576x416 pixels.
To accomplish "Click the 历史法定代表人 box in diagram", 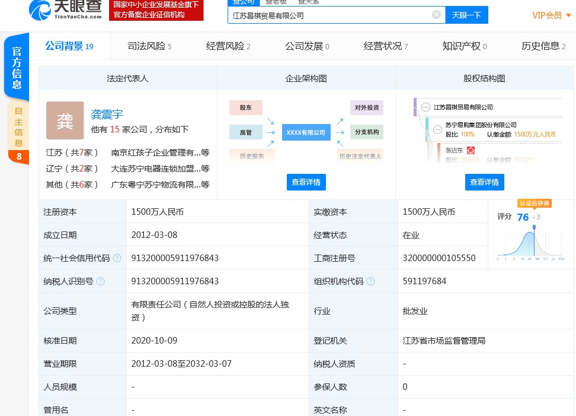I will pos(360,156).
